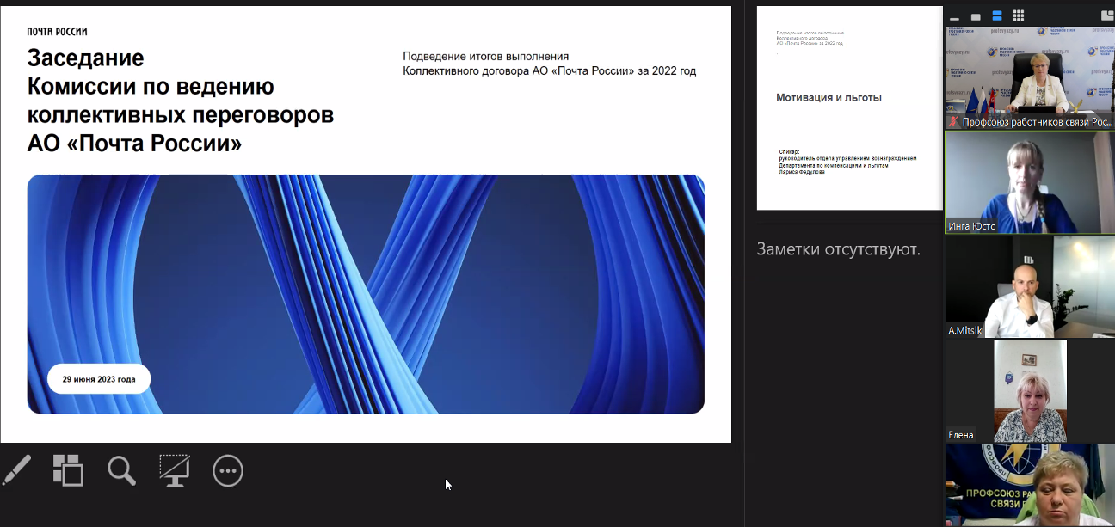Select the next slide preview 'Мотивация и льготы'
The image size is (1115, 527).
(x=850, y=108)
